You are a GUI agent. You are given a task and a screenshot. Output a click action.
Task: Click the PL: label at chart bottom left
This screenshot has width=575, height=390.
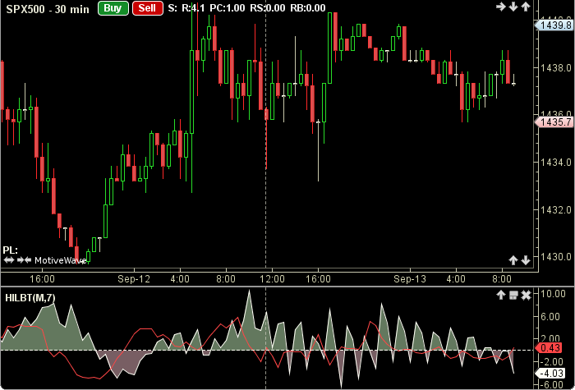click(x=10, y=250)
